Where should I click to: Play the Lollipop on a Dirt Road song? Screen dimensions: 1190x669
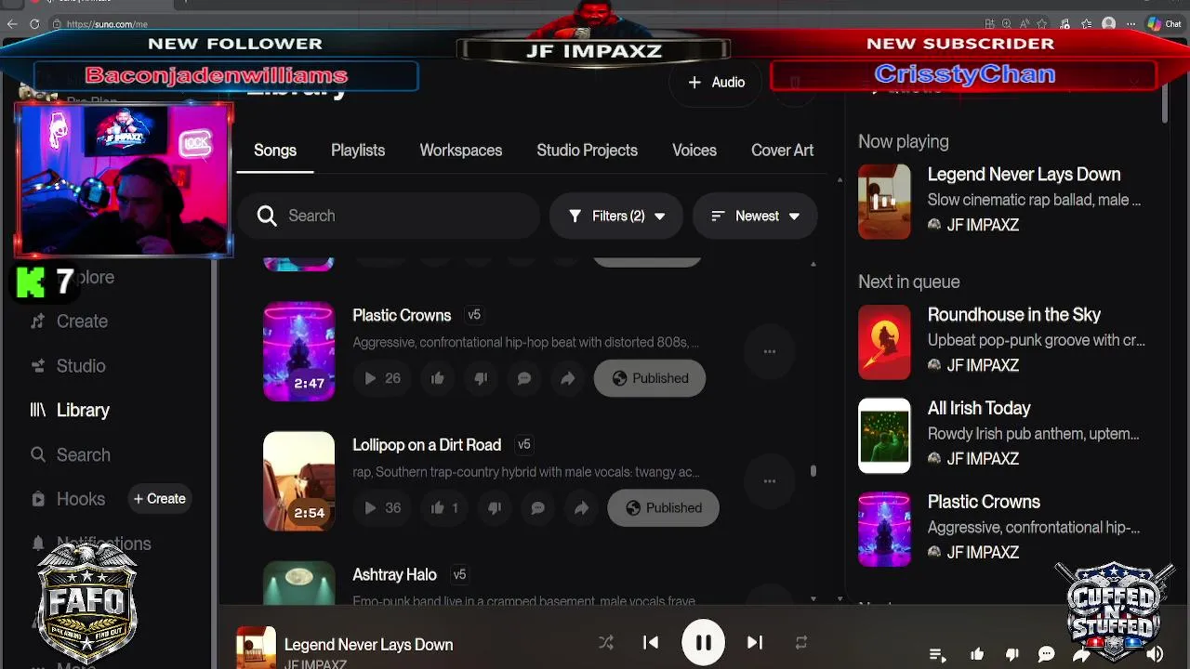pyautogui.click(x=370, y=507)
